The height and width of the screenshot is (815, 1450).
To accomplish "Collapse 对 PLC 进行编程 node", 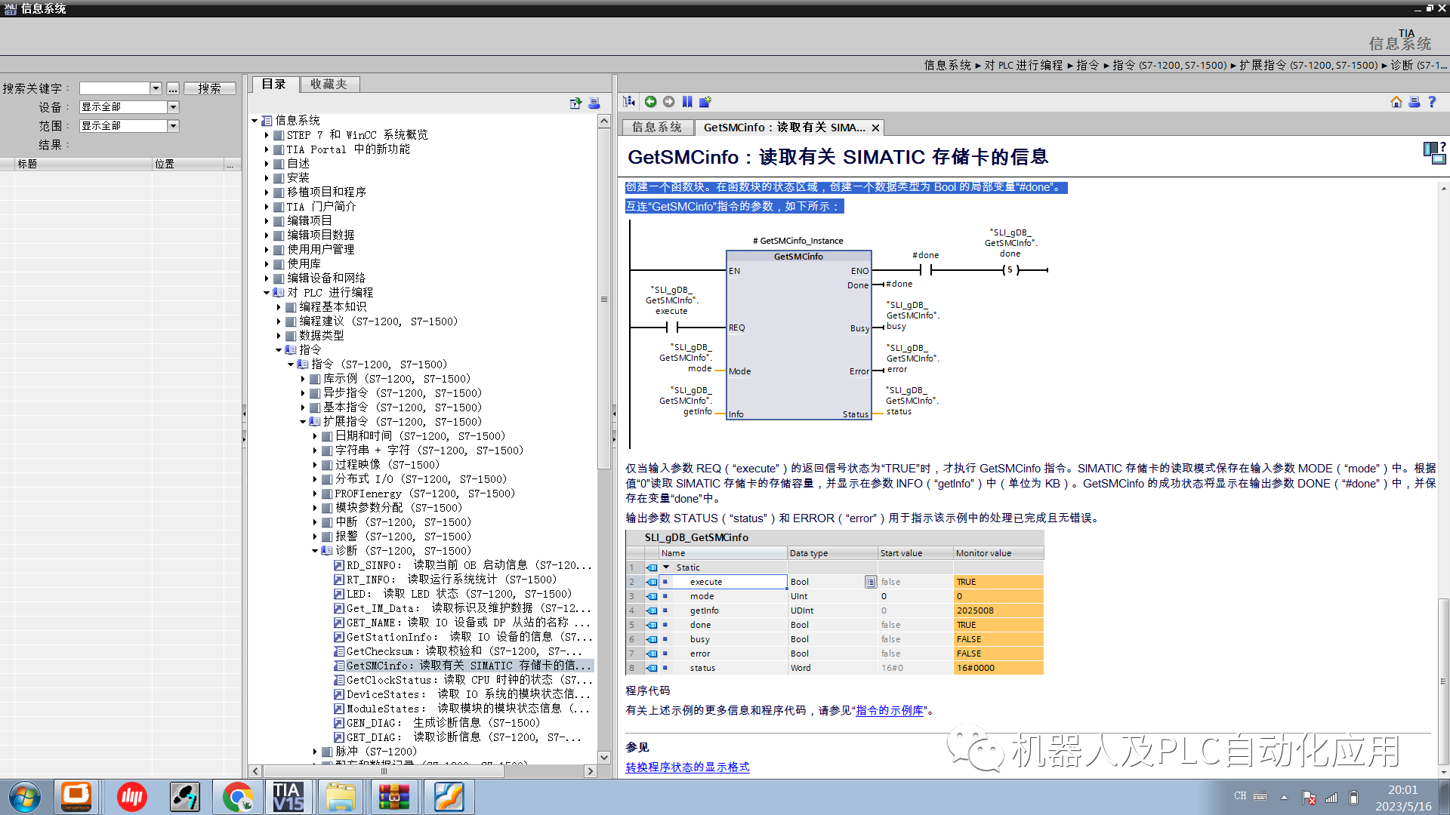I will coord(267,293).
